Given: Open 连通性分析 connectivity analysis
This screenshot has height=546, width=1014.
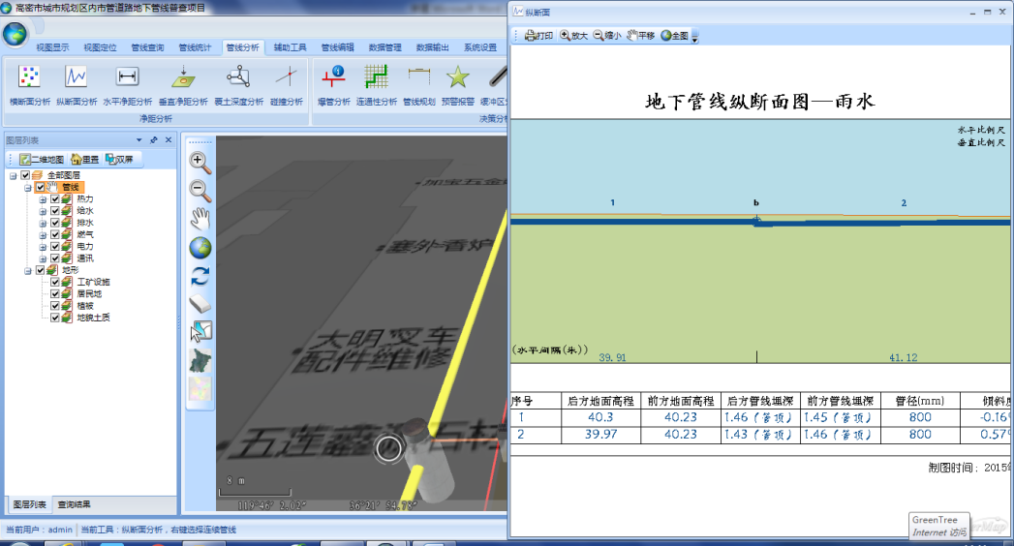Looking at the screenshot, I should tap(377, 85).
